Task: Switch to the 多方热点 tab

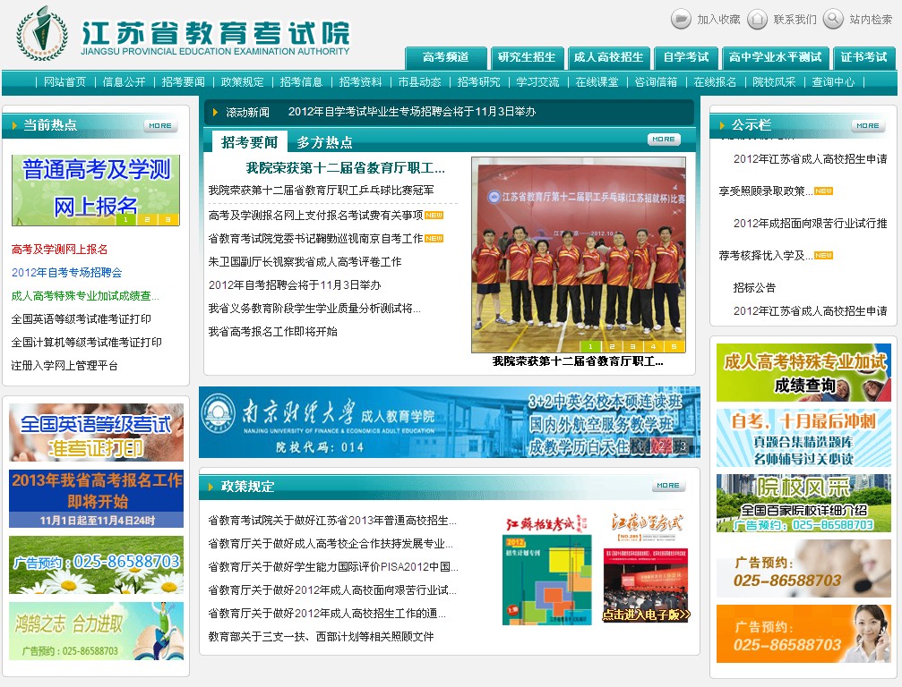Action: point(324,142)
